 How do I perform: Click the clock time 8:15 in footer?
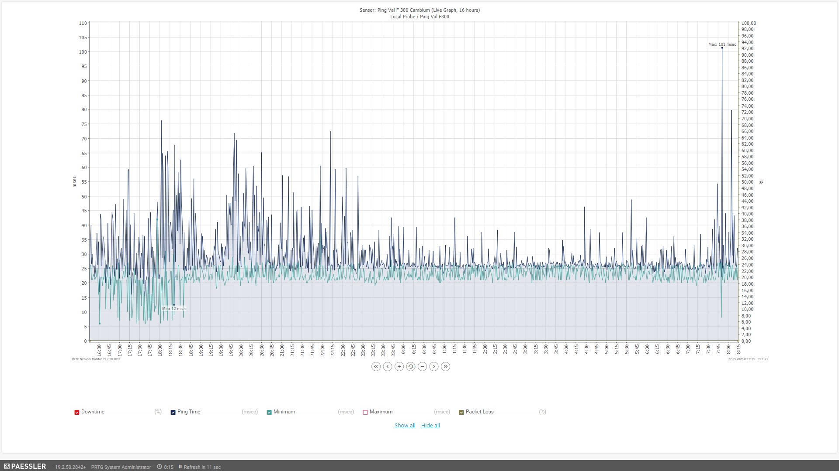[168, 467]
